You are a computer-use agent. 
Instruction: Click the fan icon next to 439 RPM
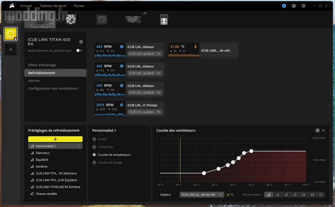(122, 85)
